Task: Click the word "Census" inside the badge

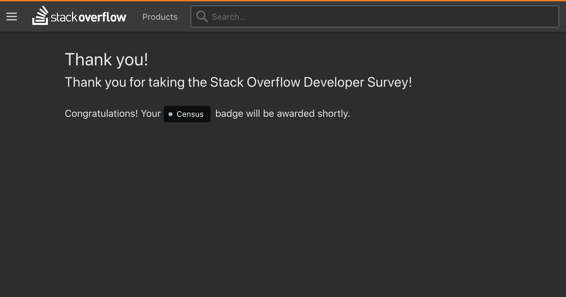Action: click(190, 114)
